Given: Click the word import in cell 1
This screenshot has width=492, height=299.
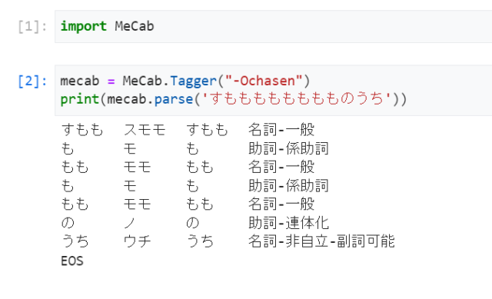Looking at the screenshot, I should point(84,26).
